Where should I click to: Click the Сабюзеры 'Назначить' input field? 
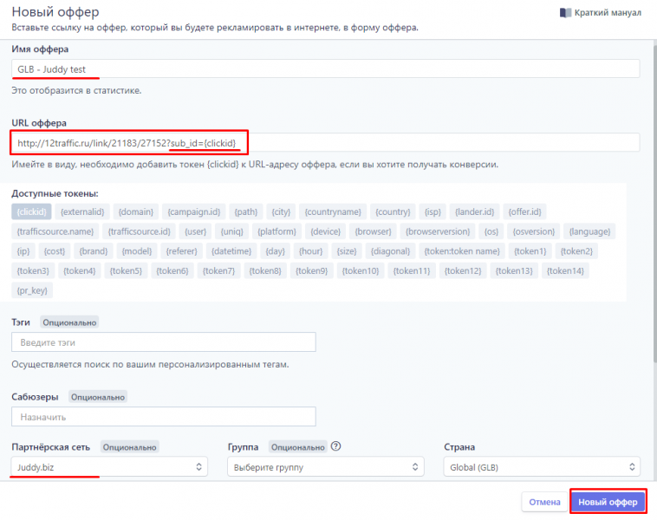(x=164, y=417)
